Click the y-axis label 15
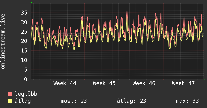The image size is (207, 108). pos(24,50)
